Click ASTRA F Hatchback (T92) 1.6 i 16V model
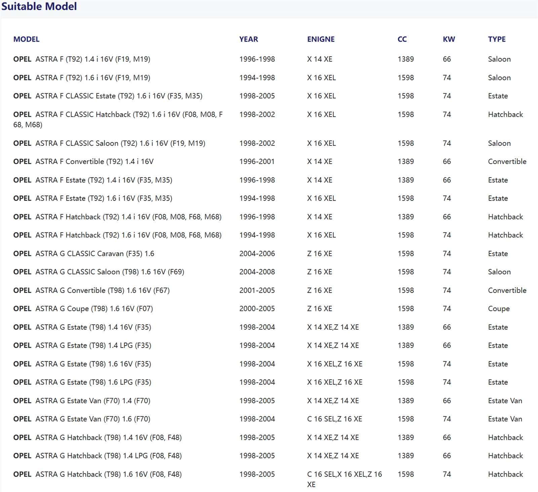The image size is (538, 492). click(117, 235)
